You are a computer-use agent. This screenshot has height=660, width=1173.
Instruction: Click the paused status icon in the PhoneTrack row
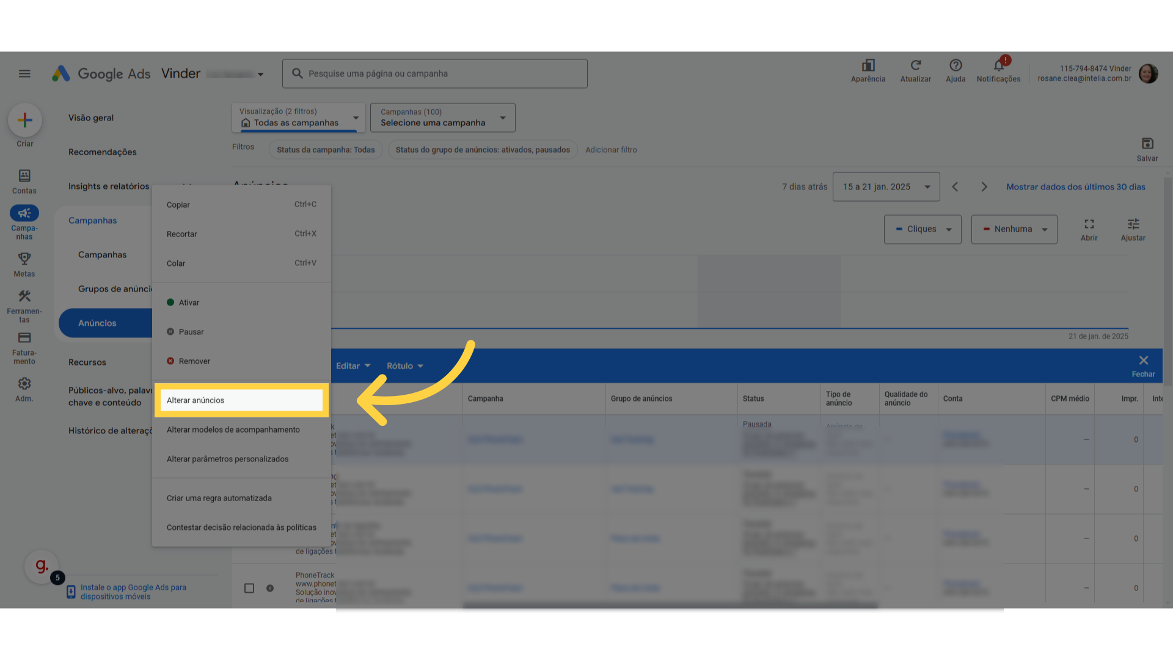(x=270, y=588)
